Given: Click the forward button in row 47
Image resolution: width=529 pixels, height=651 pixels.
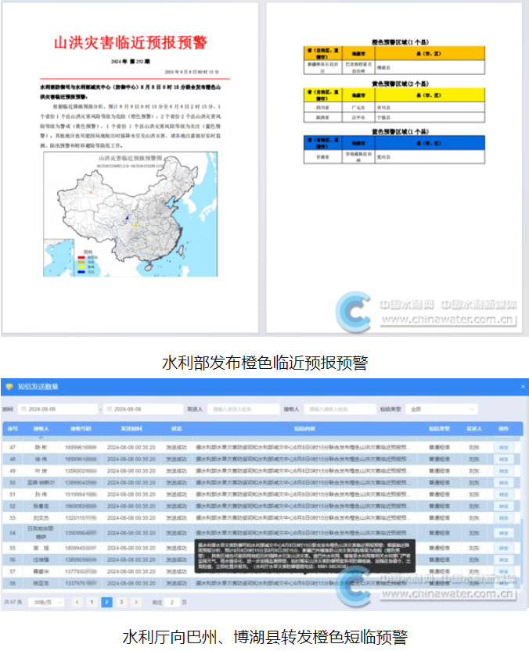Looking at the screenshot, I should coord(503,447).
